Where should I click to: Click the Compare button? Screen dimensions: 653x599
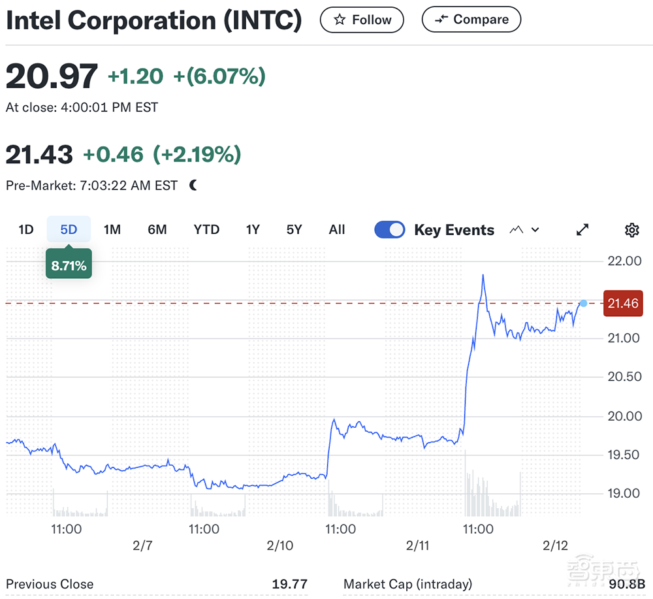coord(471,20)
